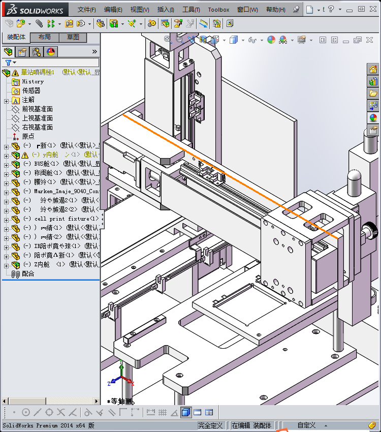Expand more manager tabs with double chevron
381x432 pixels.
click(94, 51)
